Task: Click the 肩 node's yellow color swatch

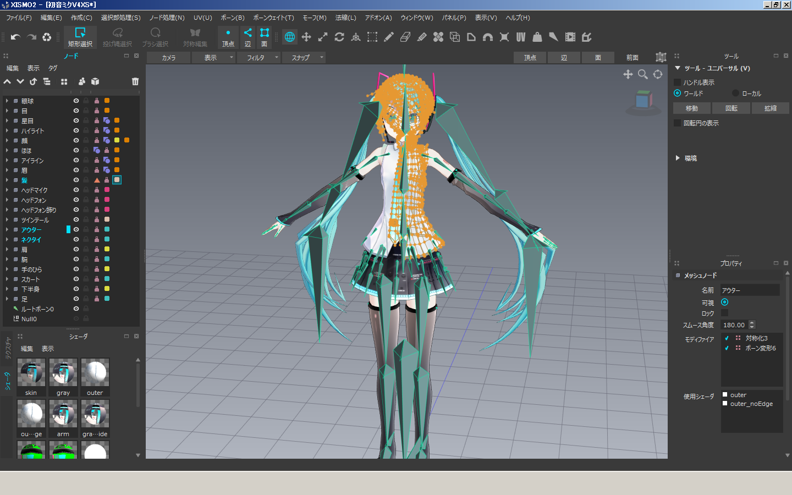Action: click(107, 249)
